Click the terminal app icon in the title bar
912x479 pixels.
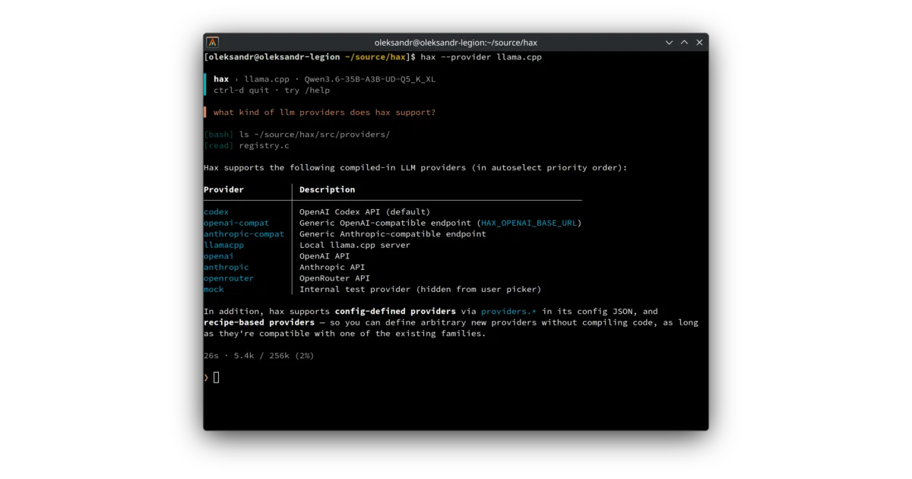tap(213, 43)
